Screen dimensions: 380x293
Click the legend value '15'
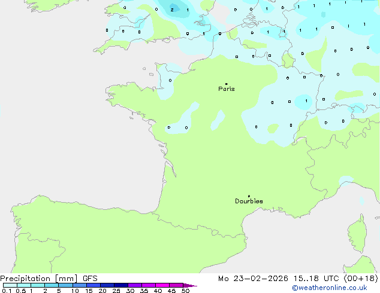tap(89, 291)
